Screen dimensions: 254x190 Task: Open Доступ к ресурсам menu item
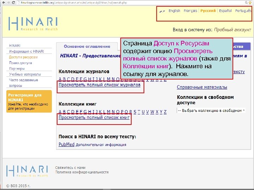(x=23, y=57)
